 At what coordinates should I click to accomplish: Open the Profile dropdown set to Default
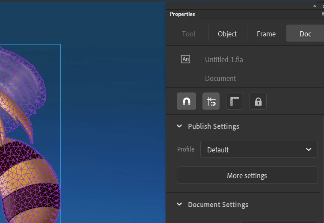point(259,149)
